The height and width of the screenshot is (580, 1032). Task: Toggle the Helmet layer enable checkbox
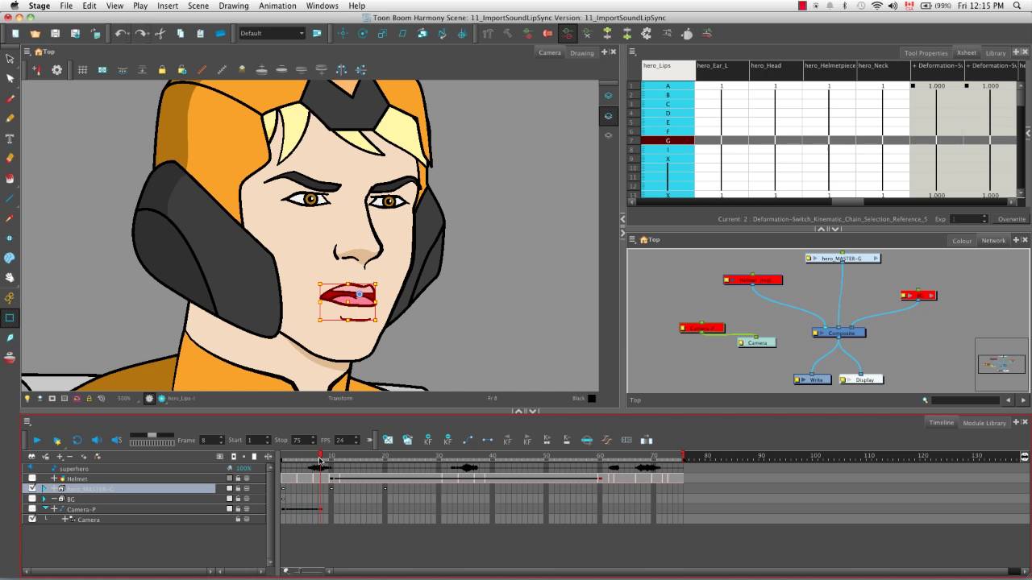(32, 478)
